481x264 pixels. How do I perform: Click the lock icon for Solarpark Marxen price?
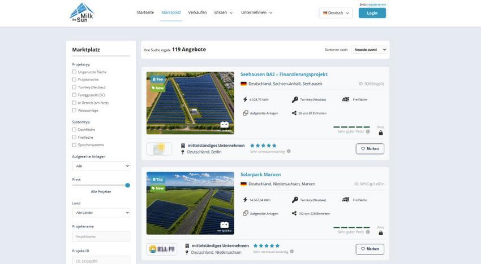[381, 233]
